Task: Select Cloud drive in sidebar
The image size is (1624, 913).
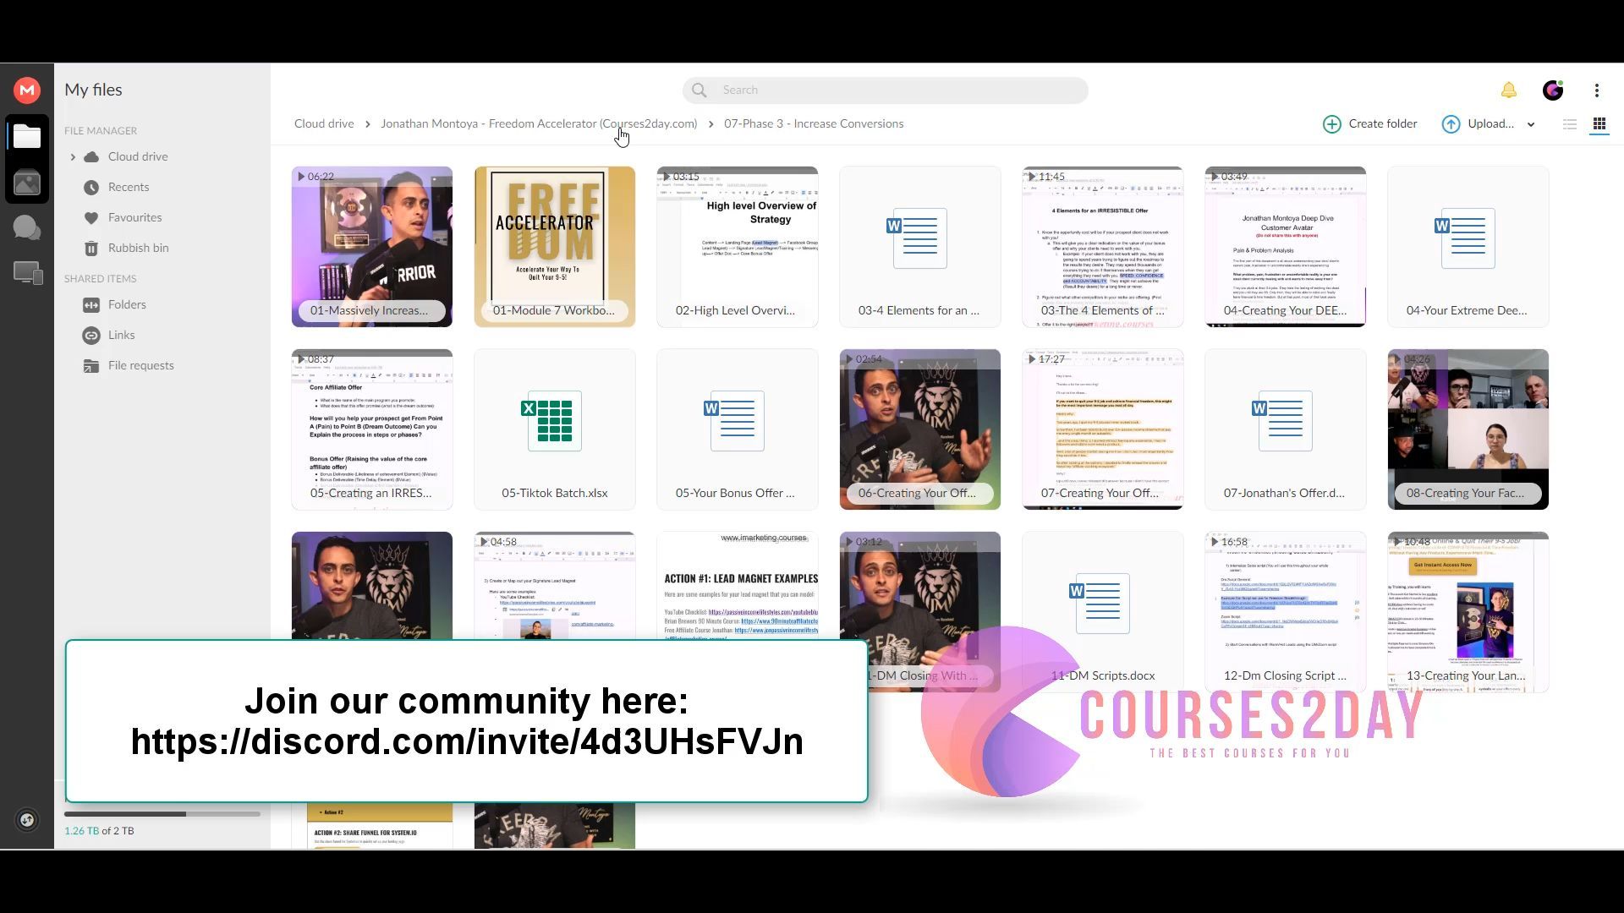Action: click(138, 156)
